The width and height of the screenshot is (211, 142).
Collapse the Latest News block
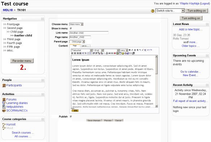tap(207, 24)
